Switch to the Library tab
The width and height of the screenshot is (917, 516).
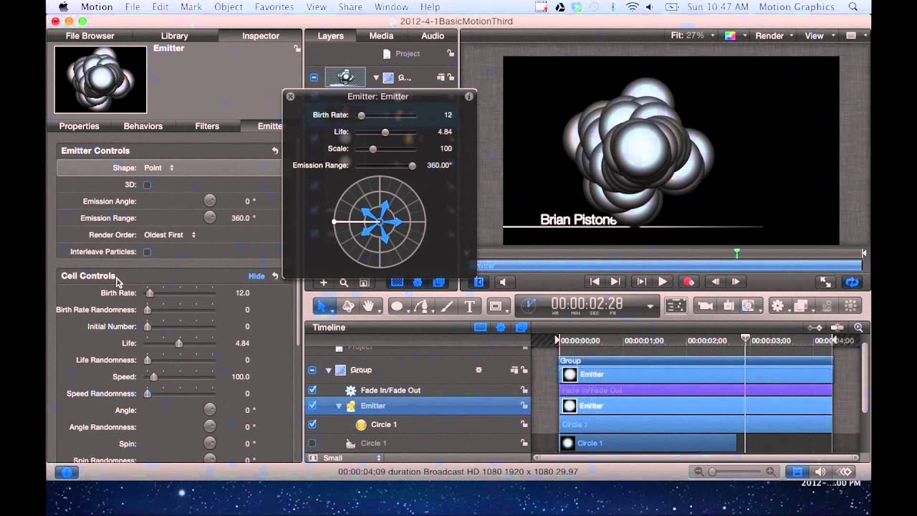tap(174, 36)
